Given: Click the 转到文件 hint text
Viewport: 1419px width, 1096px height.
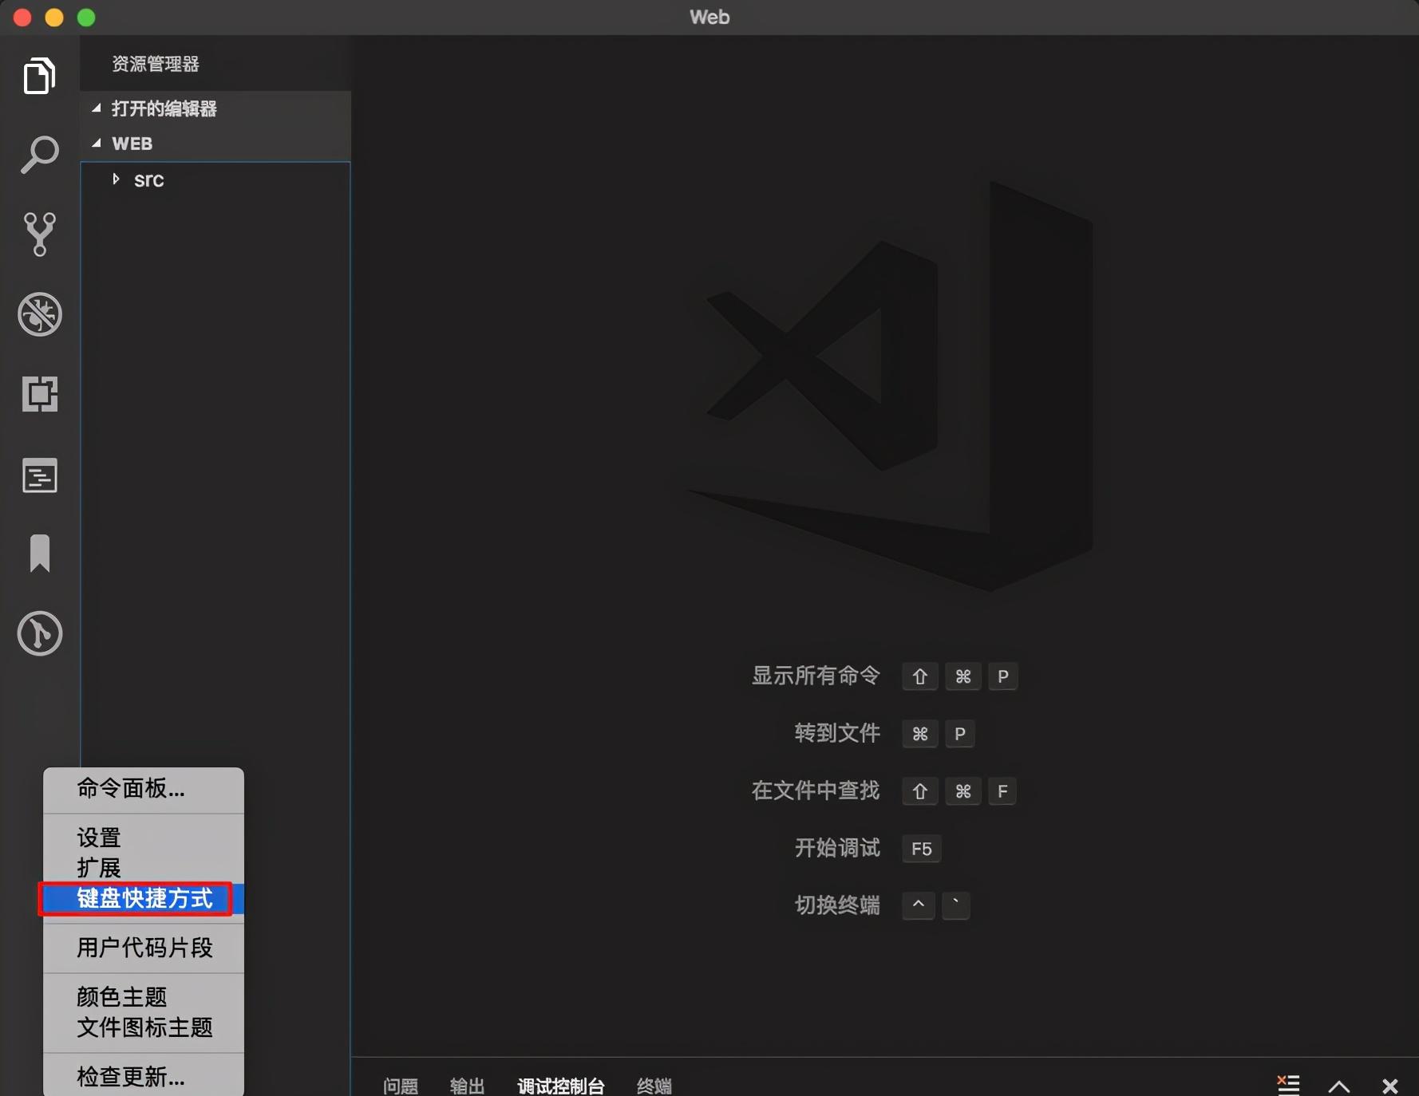Looking at the screenshot, I should coord(837,733).
